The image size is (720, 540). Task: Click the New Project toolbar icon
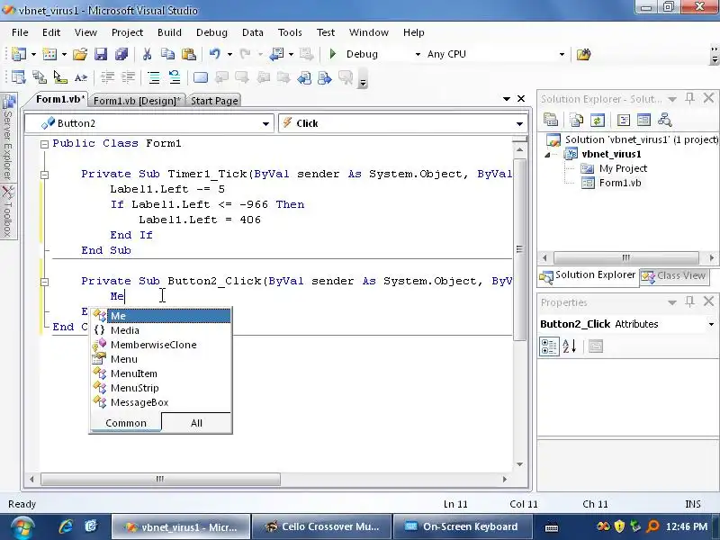[19, 54]
